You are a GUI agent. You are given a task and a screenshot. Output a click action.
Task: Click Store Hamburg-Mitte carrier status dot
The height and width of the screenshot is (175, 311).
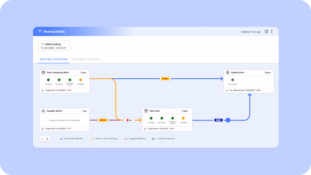(81, 80)
